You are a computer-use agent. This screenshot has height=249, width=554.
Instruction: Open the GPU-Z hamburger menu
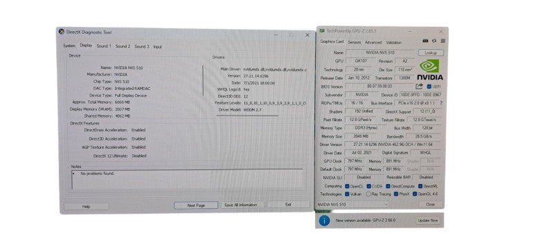pyautogui.click(x=443, y=41)
